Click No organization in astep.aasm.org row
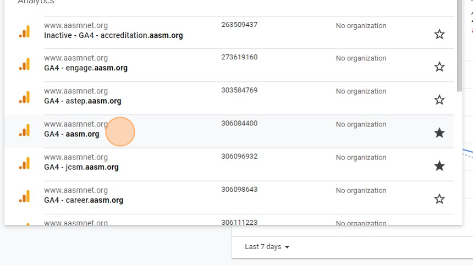 coord(361,91)
